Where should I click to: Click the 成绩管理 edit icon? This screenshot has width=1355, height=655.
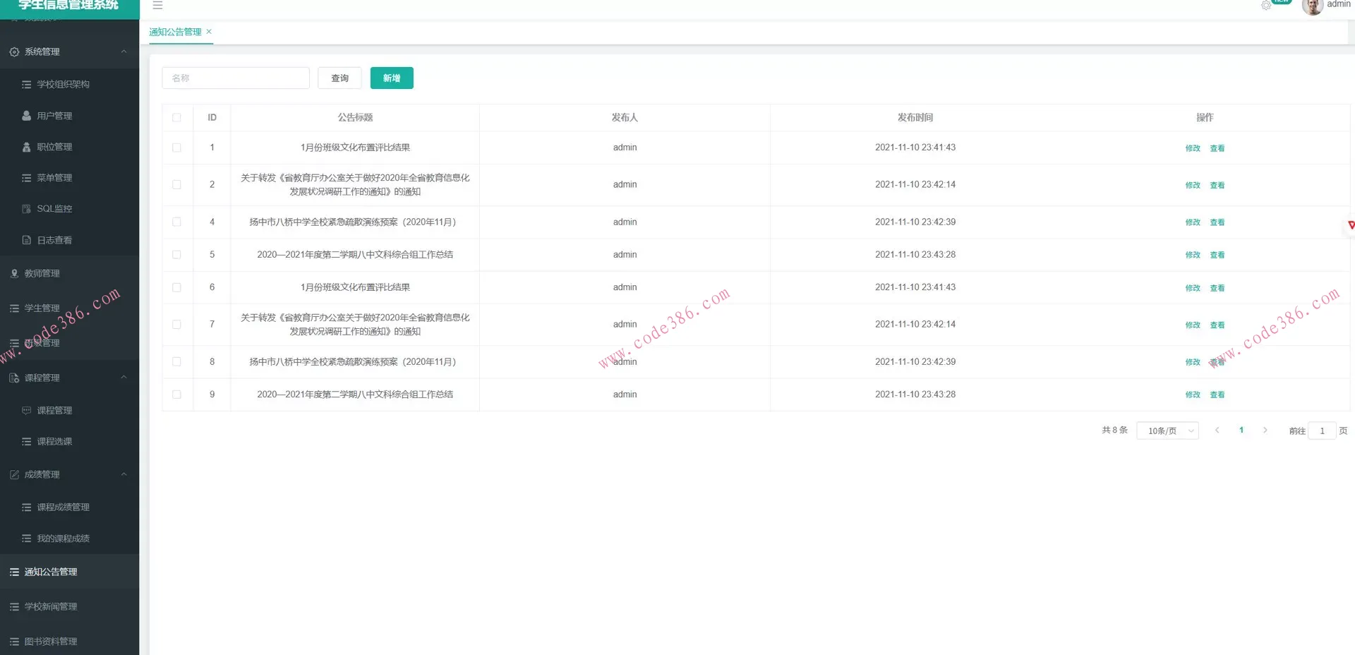[14, 475]
